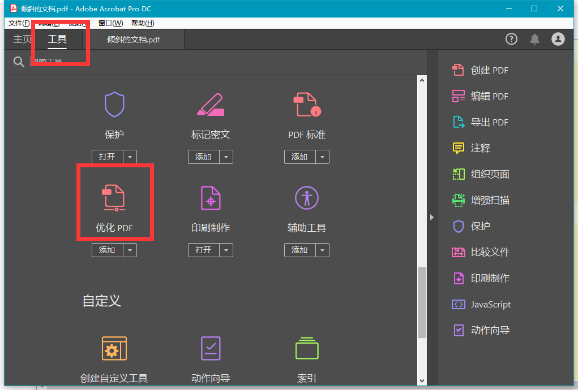This screenshot has width=578, height=390.
Task: Expand dropdown arrow next to 辅助工具 添加 button
Action: 322,250
